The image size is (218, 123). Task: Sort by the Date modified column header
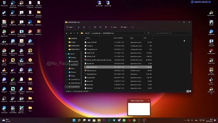tap(118, 38)
